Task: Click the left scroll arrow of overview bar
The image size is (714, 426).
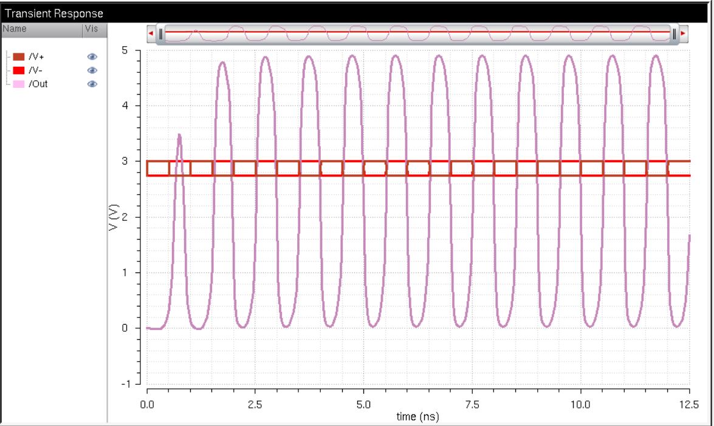Action: tap(151, 33)
